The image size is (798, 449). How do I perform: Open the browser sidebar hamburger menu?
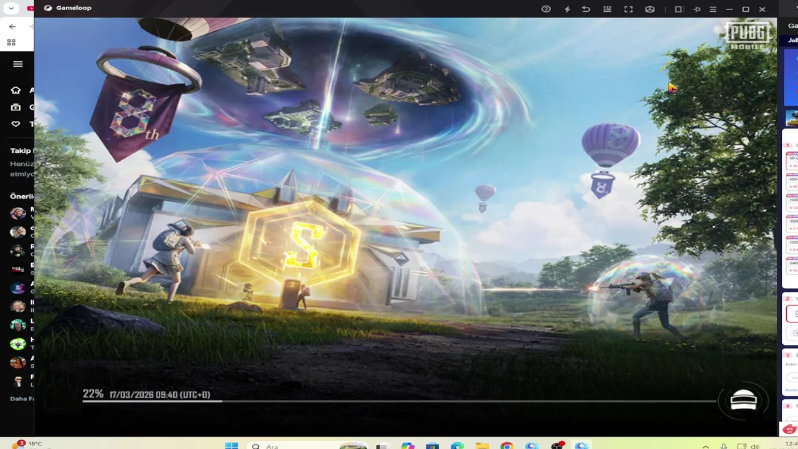tap(18, 64)
